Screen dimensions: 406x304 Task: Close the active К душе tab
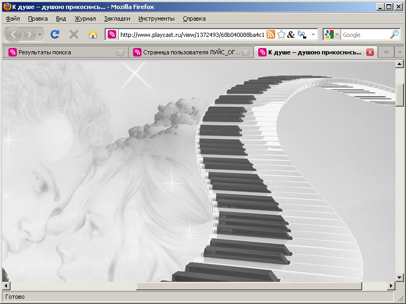370,52
